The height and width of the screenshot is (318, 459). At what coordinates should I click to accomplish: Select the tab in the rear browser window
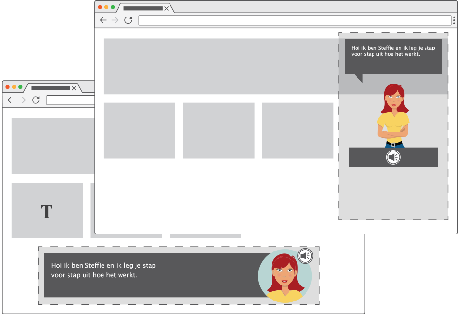(53, 88)
